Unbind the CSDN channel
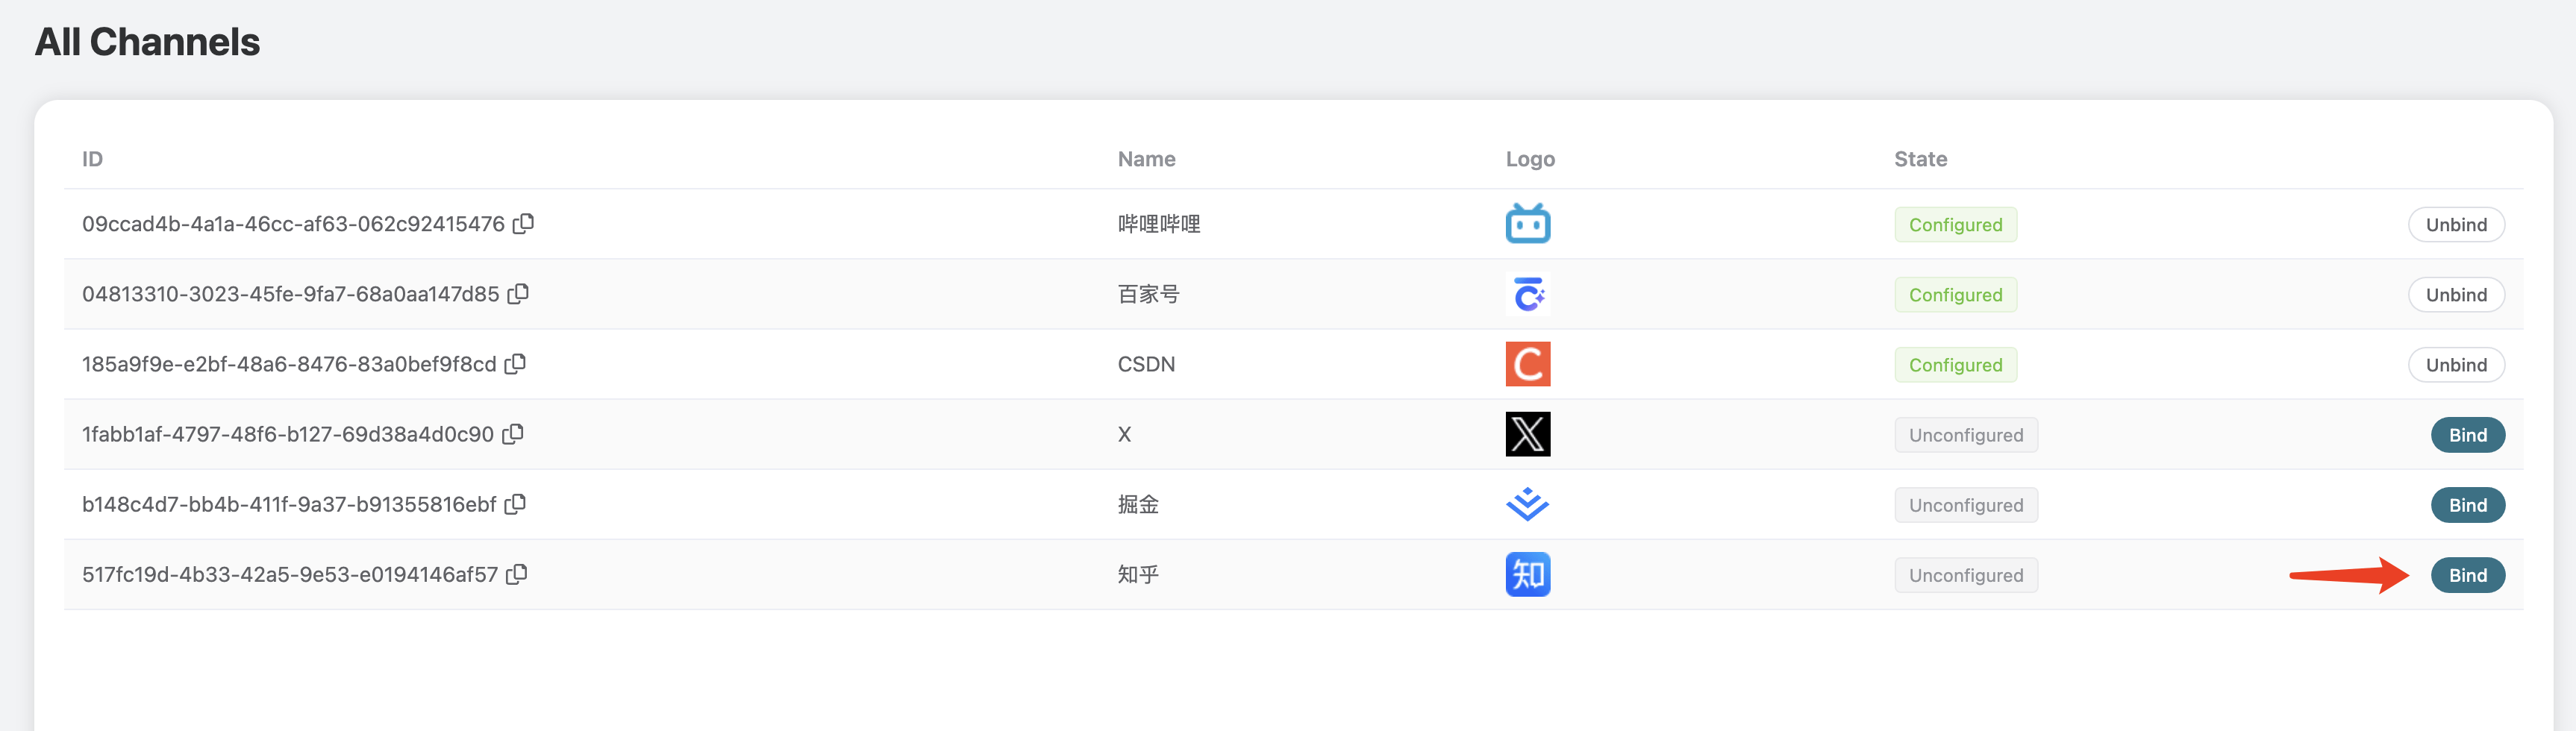Screen dimensions: 2576x731 [x=2455, y=365]
